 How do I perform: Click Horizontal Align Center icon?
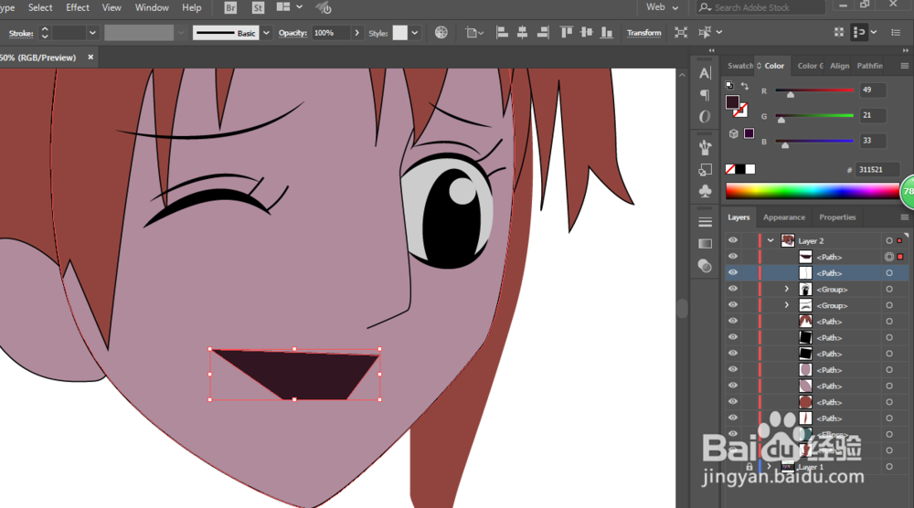tap(522, 33)
